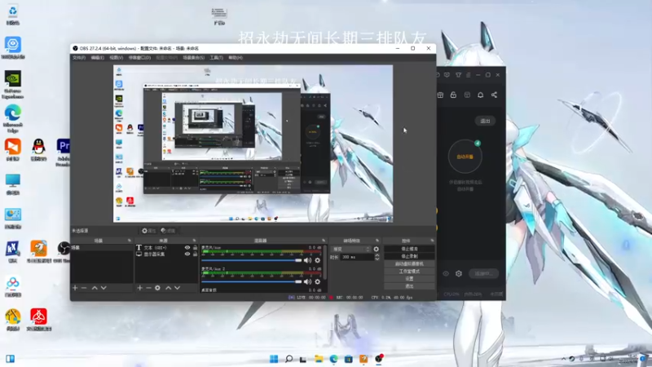
Task: Open Adobe Premiere Pro desktop icon
Action: pyautogui.click(x=64, y=153)
